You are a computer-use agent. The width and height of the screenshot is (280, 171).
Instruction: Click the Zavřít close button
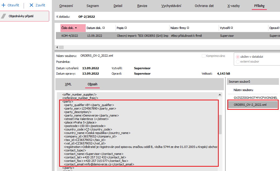pos(37,5)
